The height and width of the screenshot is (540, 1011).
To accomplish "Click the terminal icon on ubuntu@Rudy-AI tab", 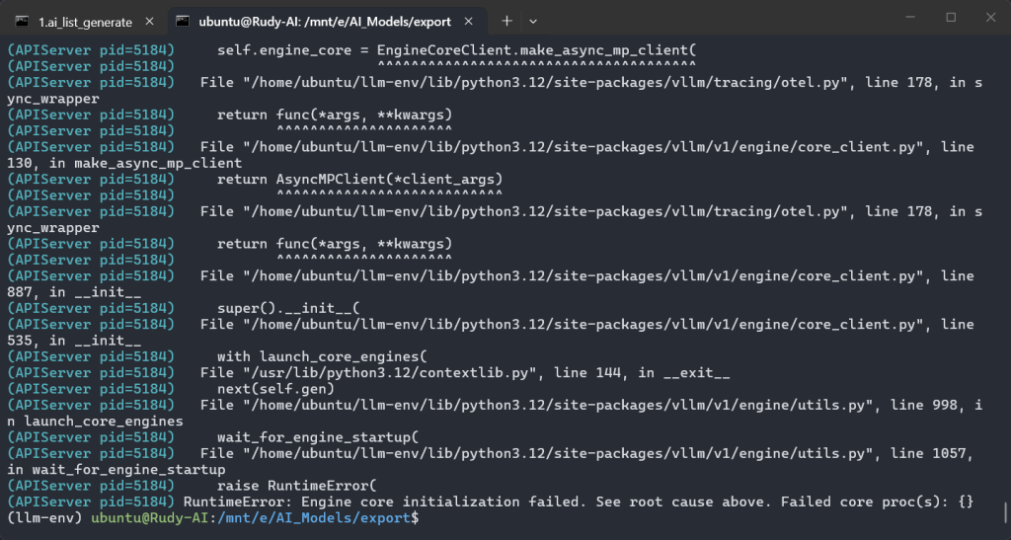I will tap(183, 20).
